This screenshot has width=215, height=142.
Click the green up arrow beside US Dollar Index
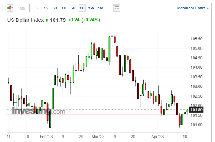(47, 20)
